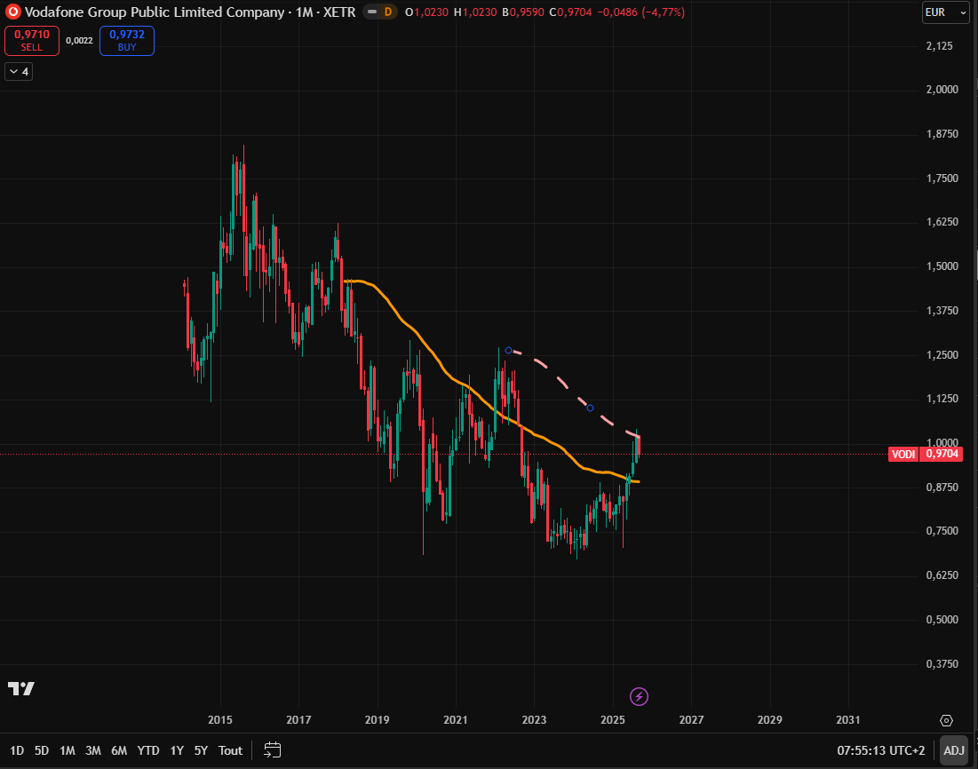Open the TradingView logo menu at bottom-left
Image resolution: width=978 pixels, height=769 pixels.
[x=22, y=688]
